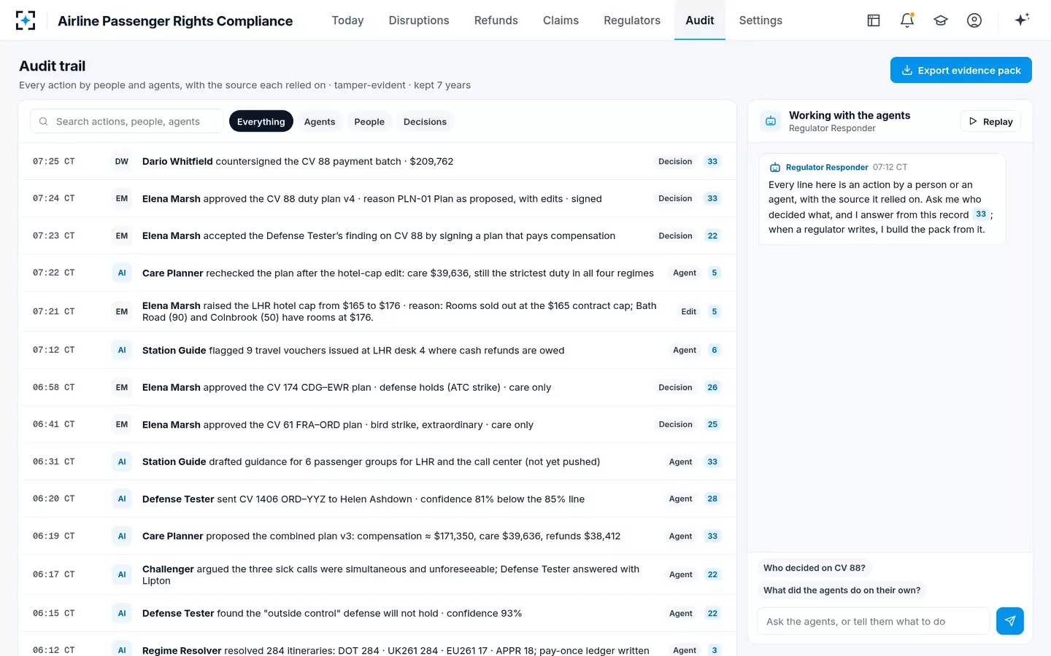Open the Regulators tab

[x=632, y=20]
